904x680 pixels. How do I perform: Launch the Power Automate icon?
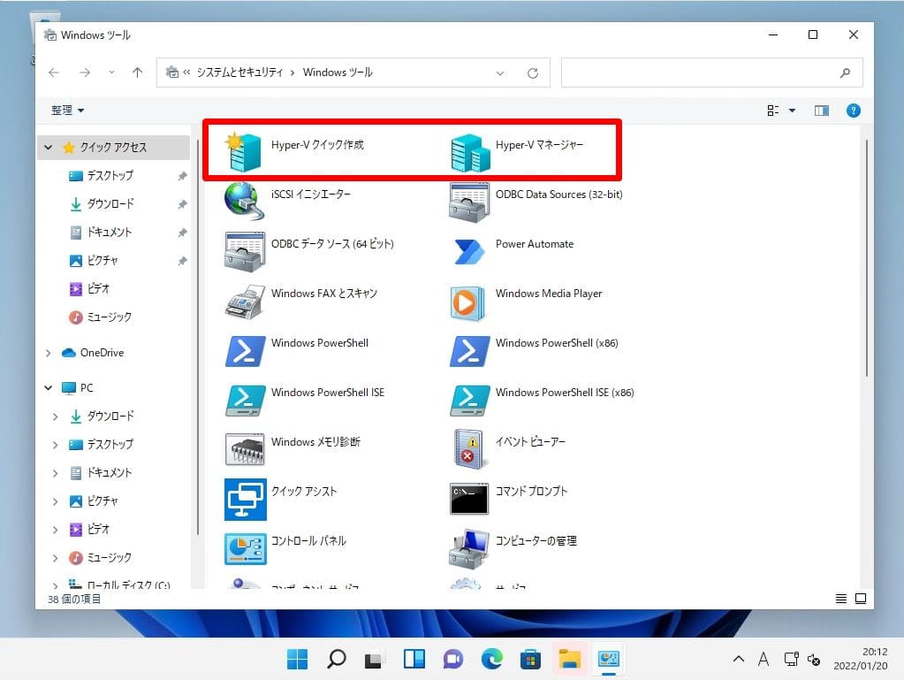click(x=469, y=251)
